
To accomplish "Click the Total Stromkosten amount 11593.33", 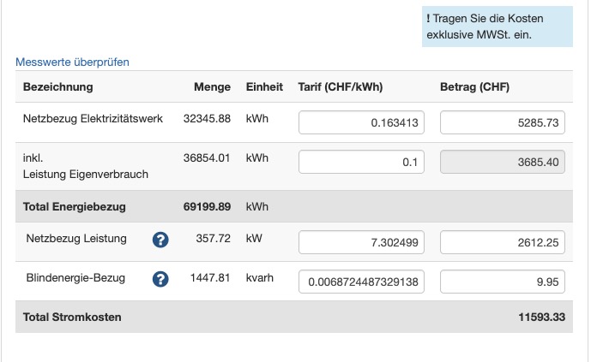I will tap(540, 317).
